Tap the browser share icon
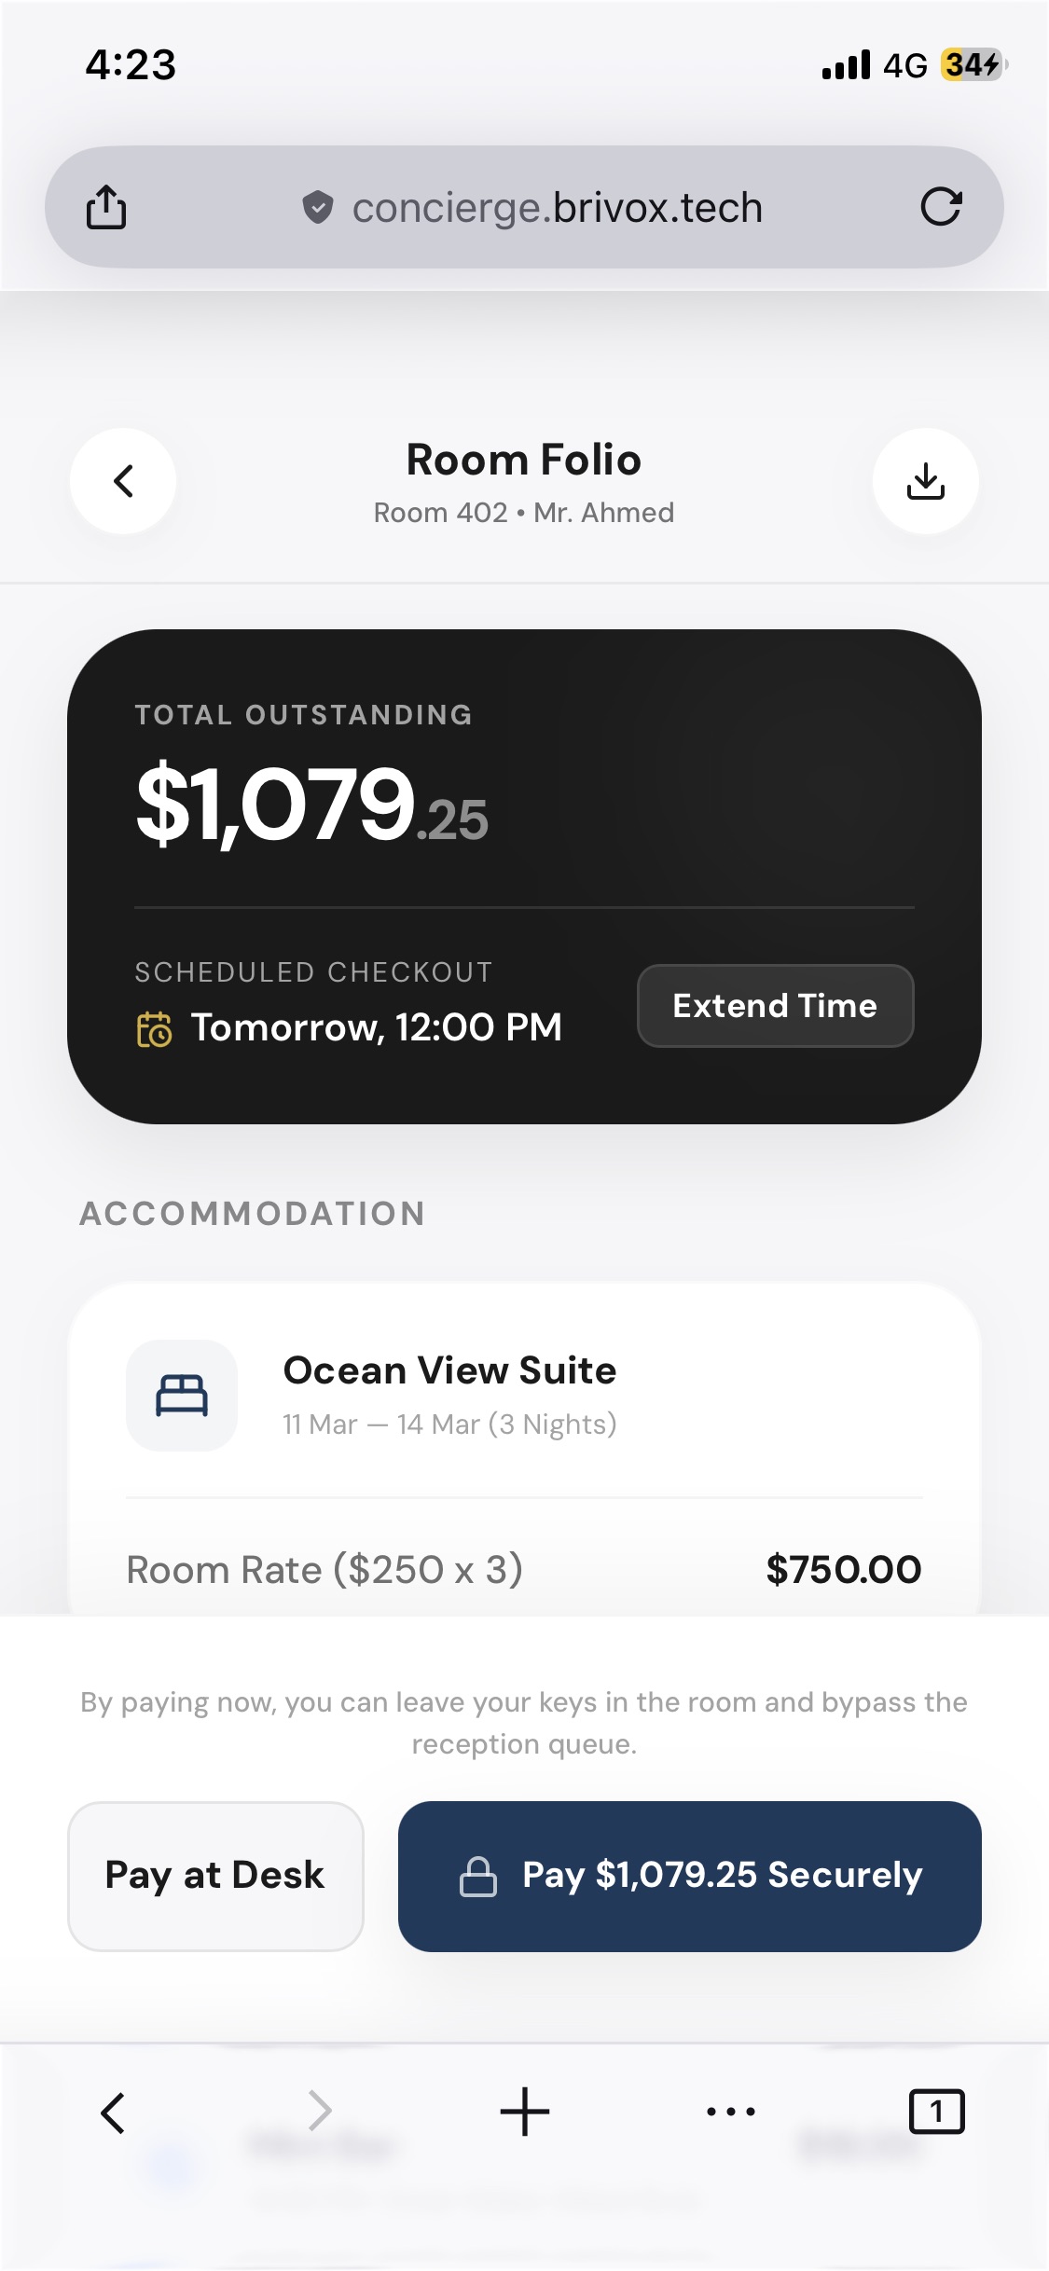The image size is (1049, 2271). click(106, 207)
